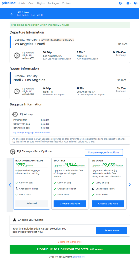Click the '1st Checked bag' row
Viewport: 139px width, 262px height.
point(31,128)
